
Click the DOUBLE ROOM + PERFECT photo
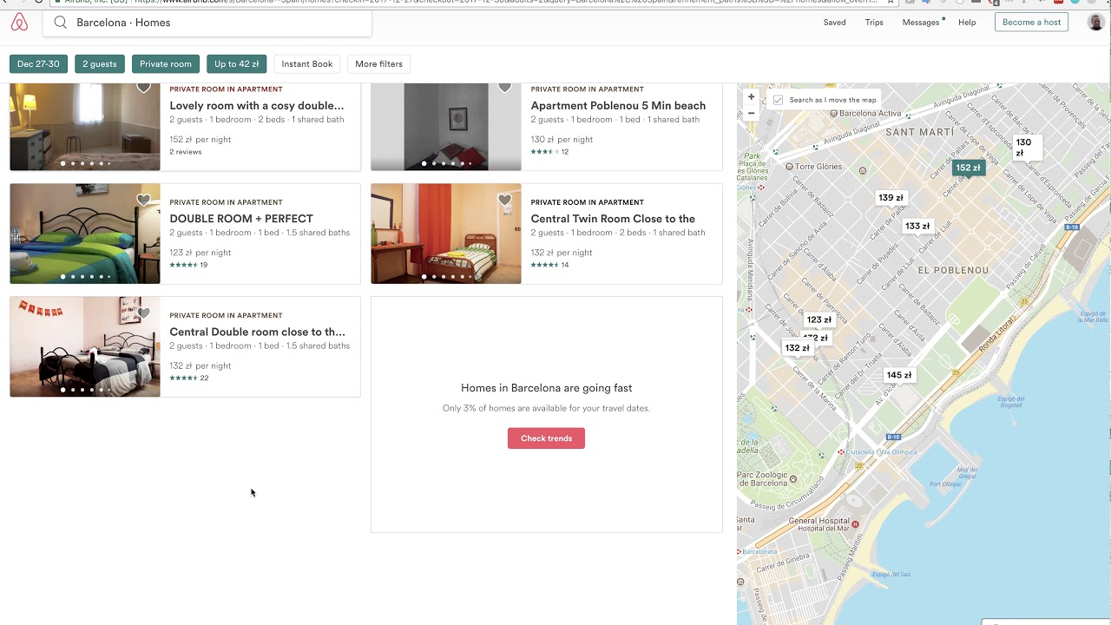click(85, 234)
